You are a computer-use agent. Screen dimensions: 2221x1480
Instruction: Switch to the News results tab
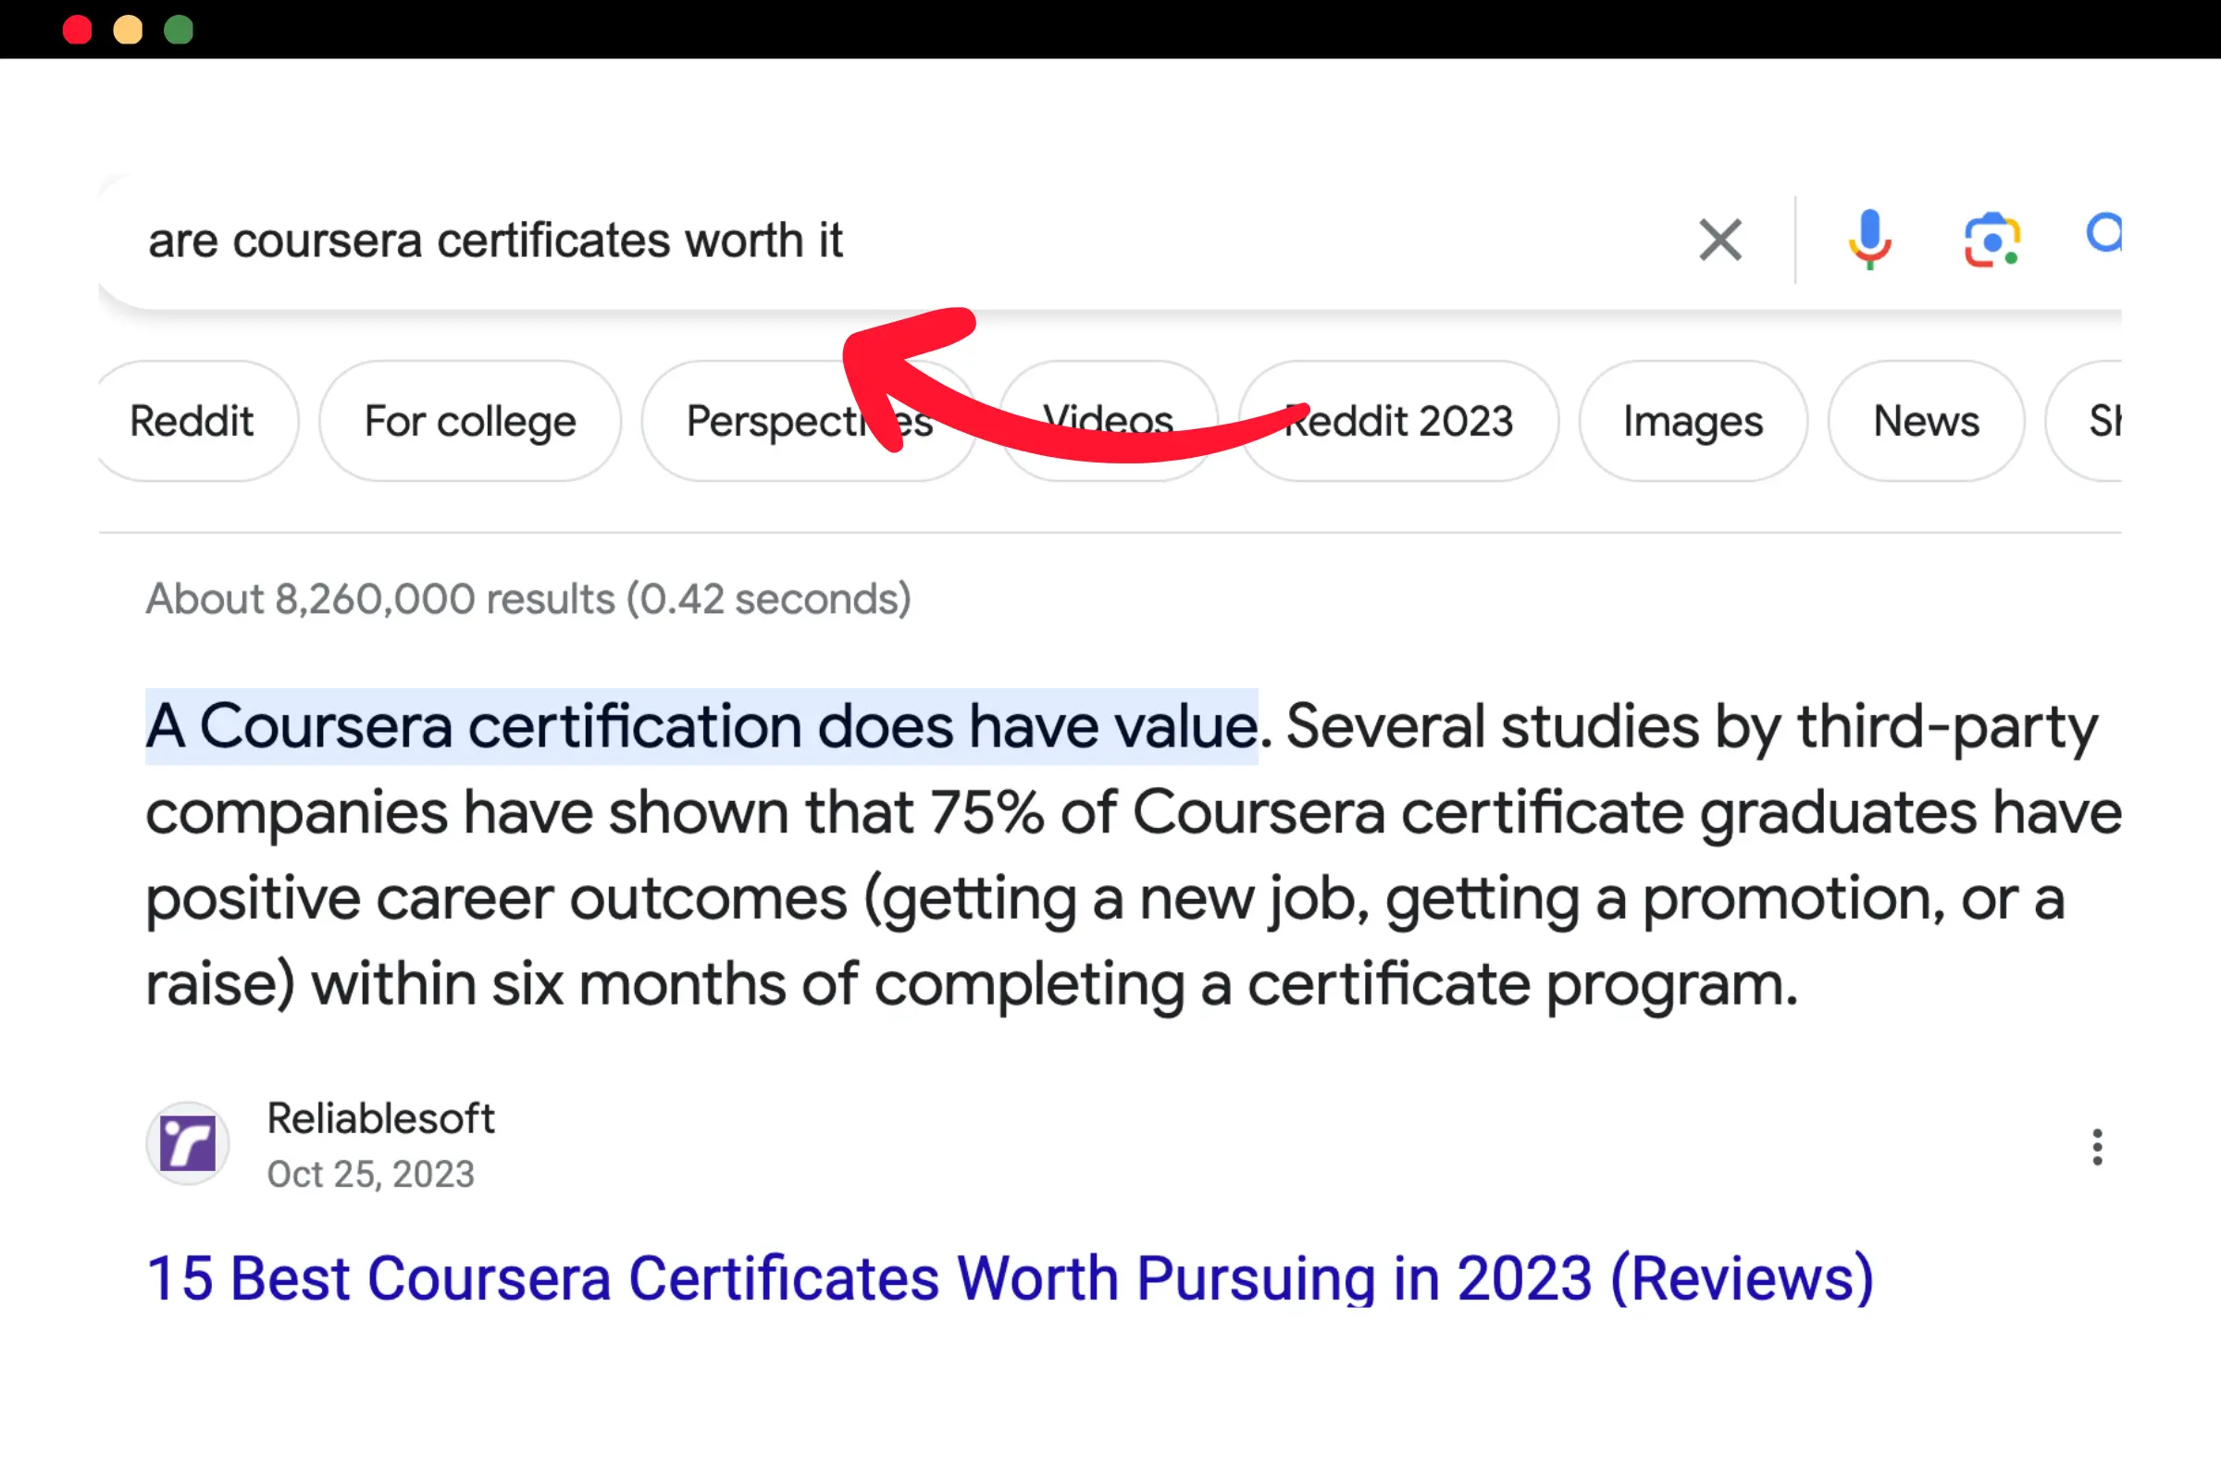click(x=1927, y=421)
